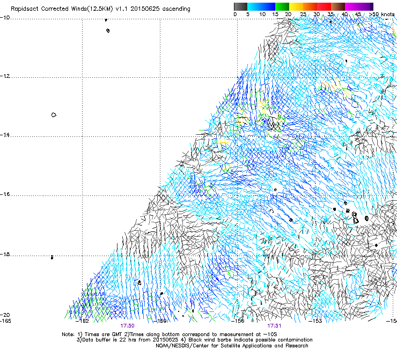Screen dimensions: 397x349
Task: Click the green 15–20 knots legend swatch
Action: click(282, 6)
